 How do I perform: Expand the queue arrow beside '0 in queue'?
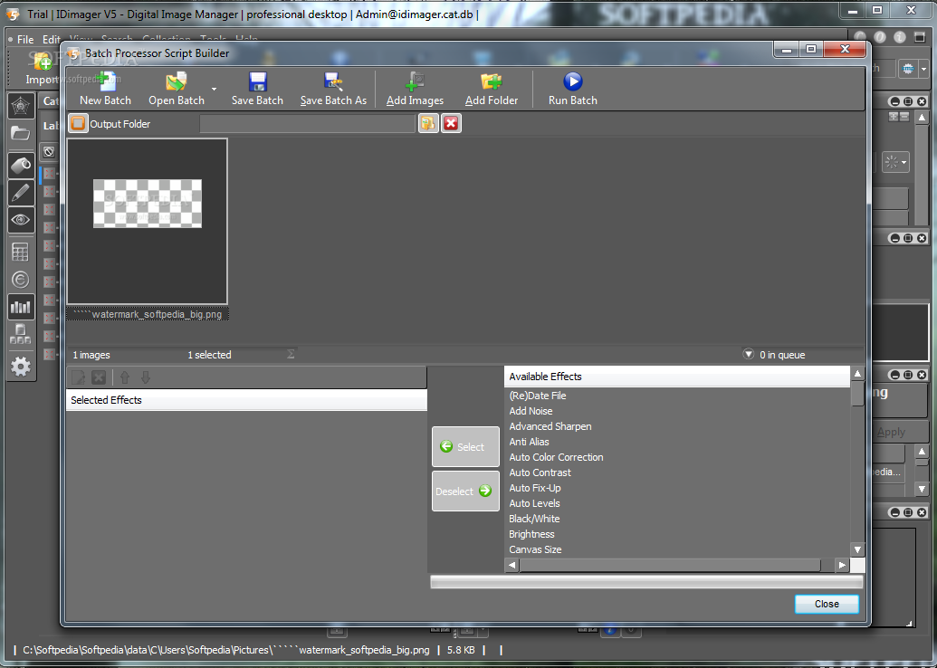point(748,354)
